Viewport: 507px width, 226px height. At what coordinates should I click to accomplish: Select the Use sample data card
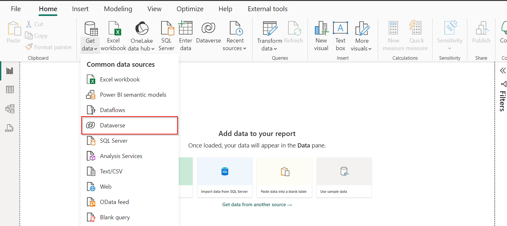[344, 177]
